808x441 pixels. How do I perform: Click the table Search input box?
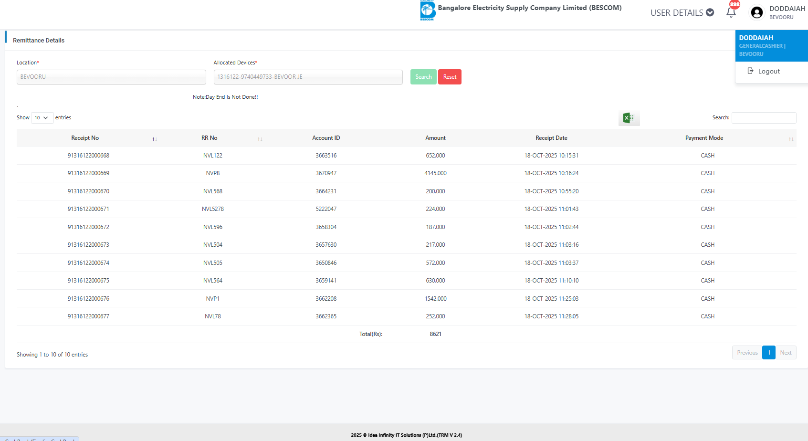[764, 118]
